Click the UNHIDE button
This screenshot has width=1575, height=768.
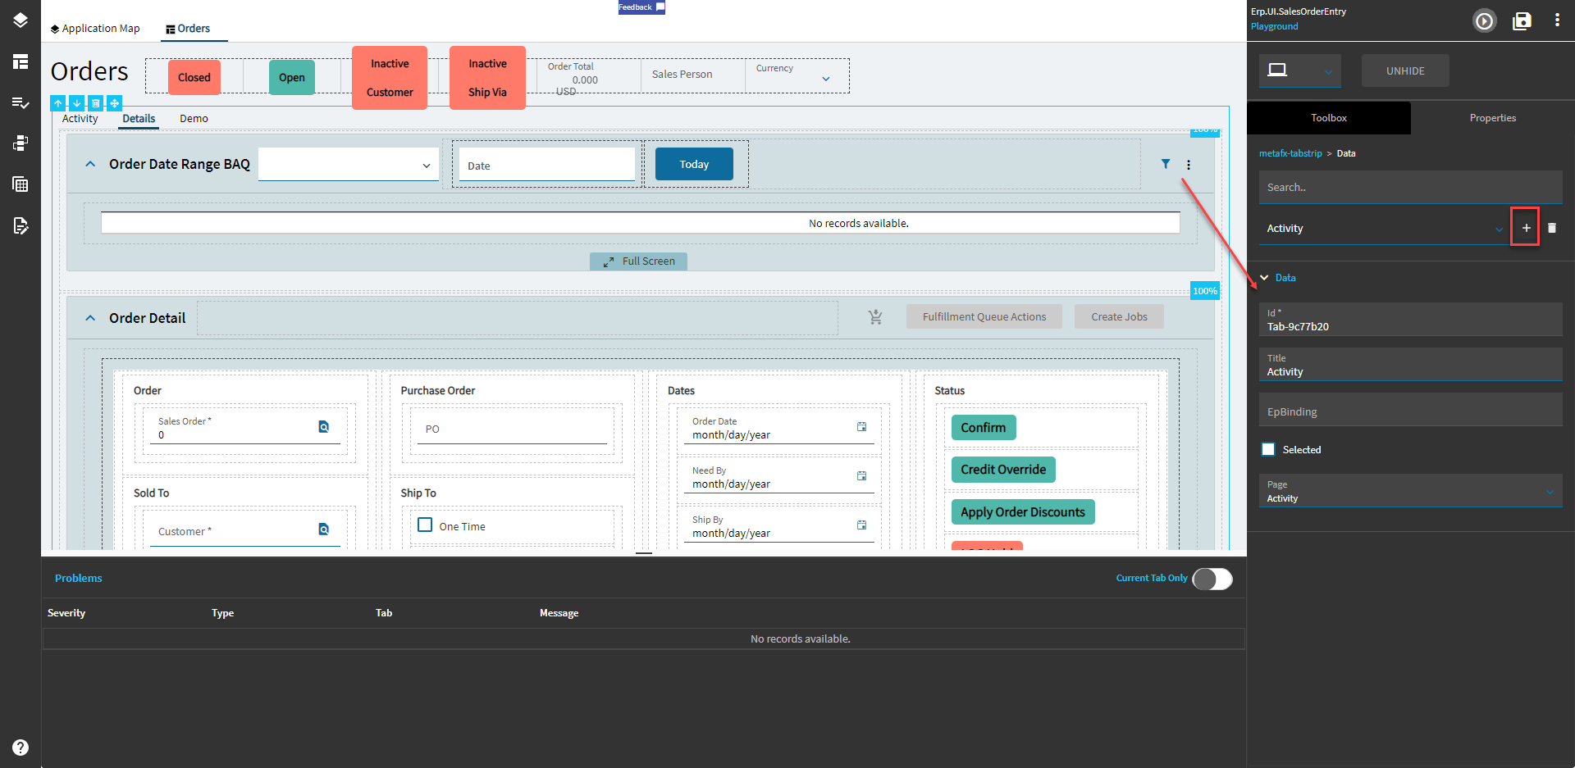click(1405, 71)
